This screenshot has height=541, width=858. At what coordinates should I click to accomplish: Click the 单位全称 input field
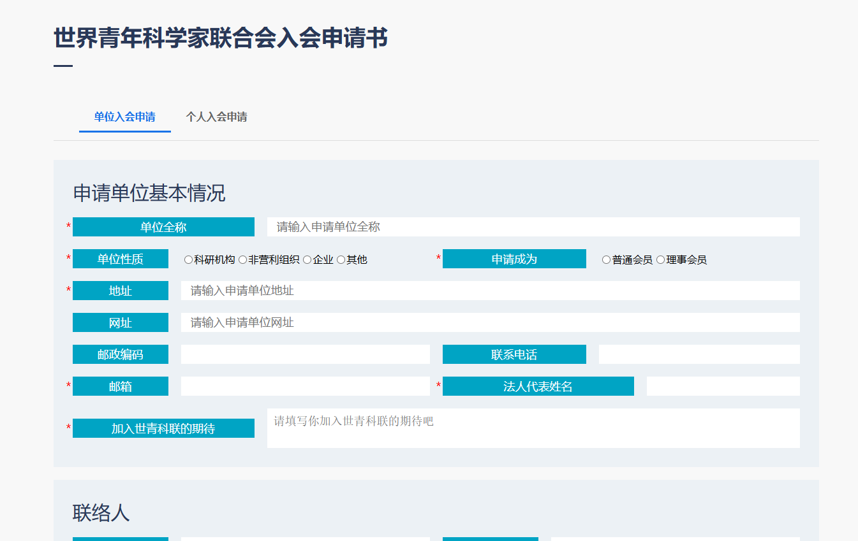coord(533,227)
